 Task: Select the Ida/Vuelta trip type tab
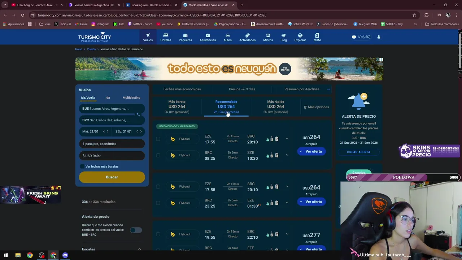click(x=88, y=98)
